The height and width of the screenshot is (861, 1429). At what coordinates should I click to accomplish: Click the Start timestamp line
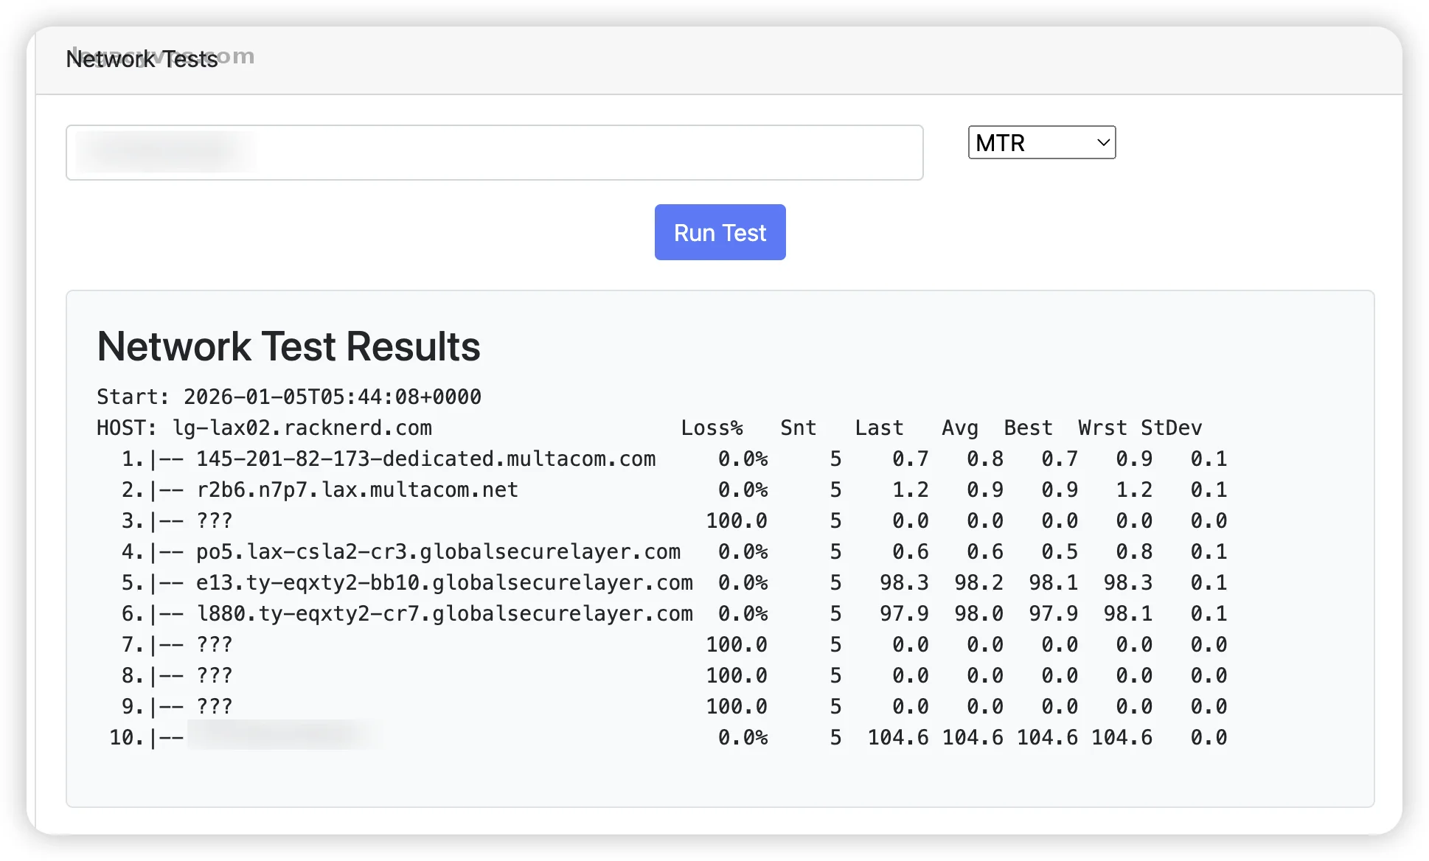tap(288, 397)
